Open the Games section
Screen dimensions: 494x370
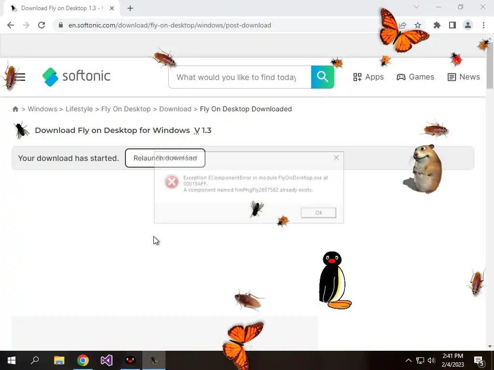[415, 77]
